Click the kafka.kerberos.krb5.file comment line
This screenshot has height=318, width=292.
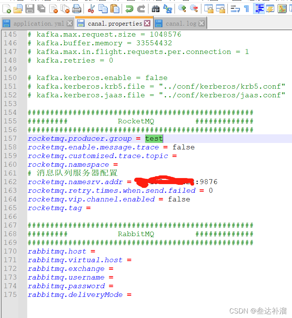(x=156, y=87)
